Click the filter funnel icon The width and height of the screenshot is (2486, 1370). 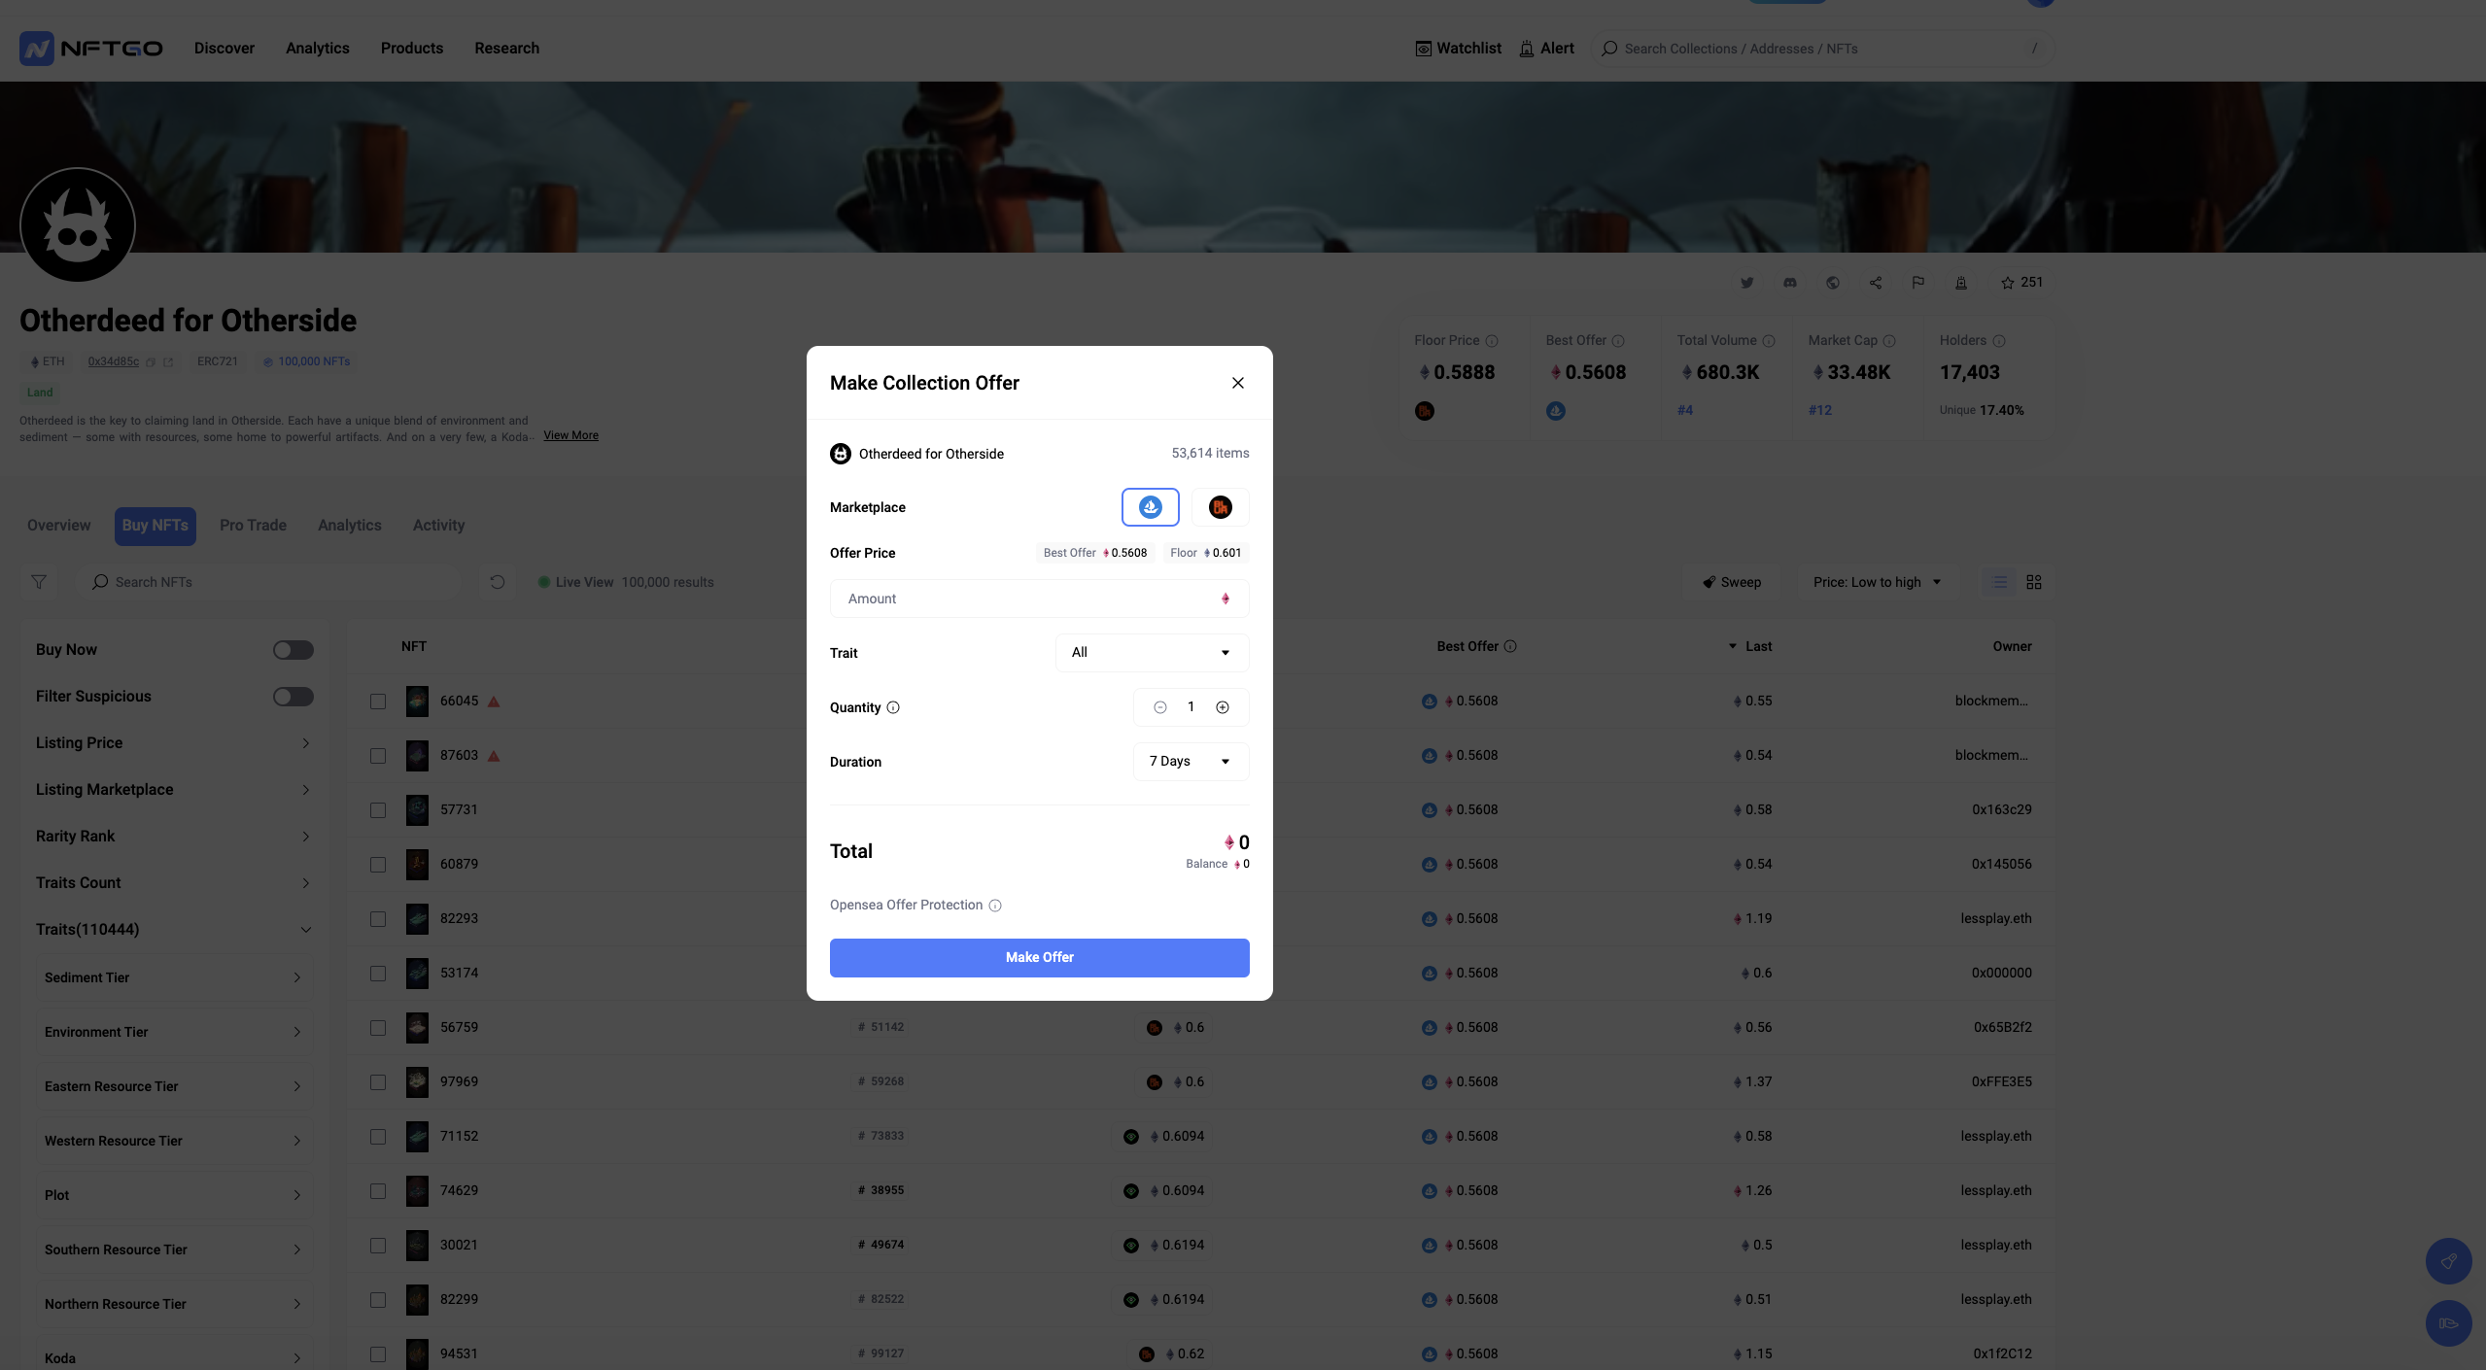[x=39, y=582]
